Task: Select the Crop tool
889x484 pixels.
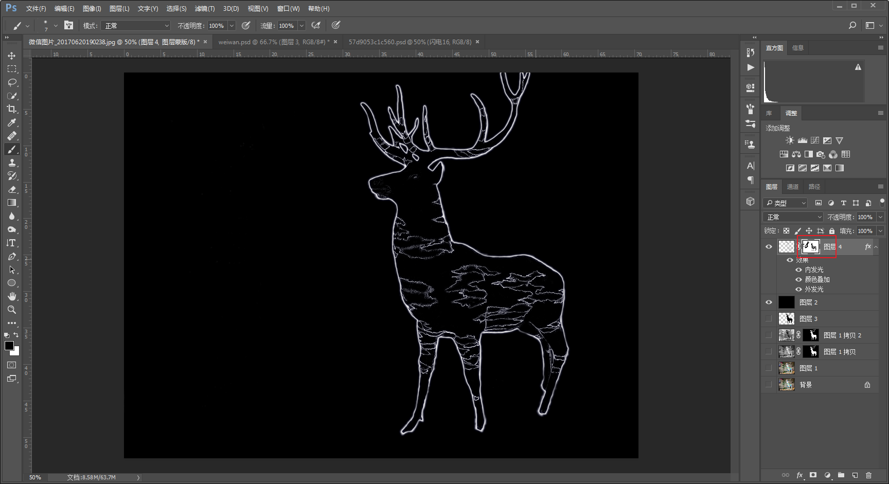Action: [x=11, y=109]
